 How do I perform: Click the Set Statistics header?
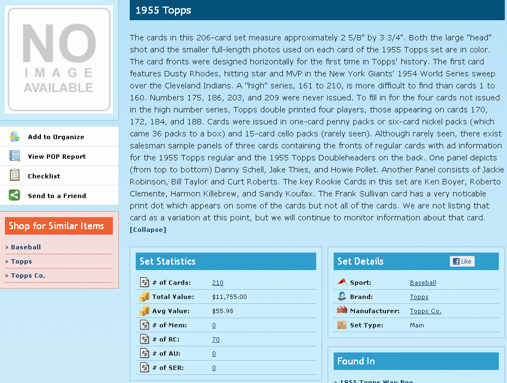point(226,261)
